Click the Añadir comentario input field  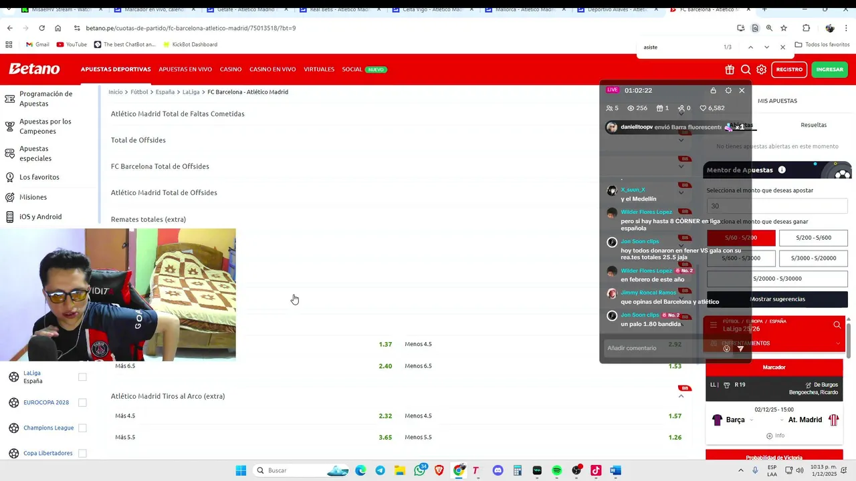[662, 348]
